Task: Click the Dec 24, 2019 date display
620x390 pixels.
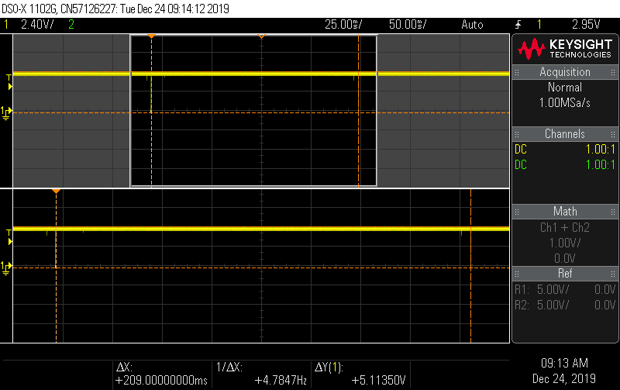Action: 564,378
